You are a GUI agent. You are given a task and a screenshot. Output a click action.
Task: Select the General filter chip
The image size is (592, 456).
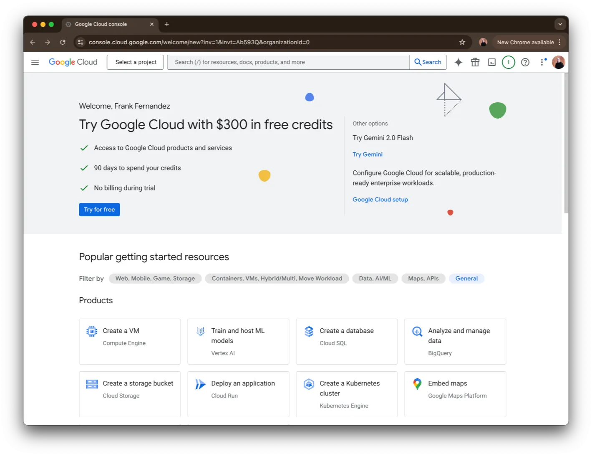tap(466, 279)
